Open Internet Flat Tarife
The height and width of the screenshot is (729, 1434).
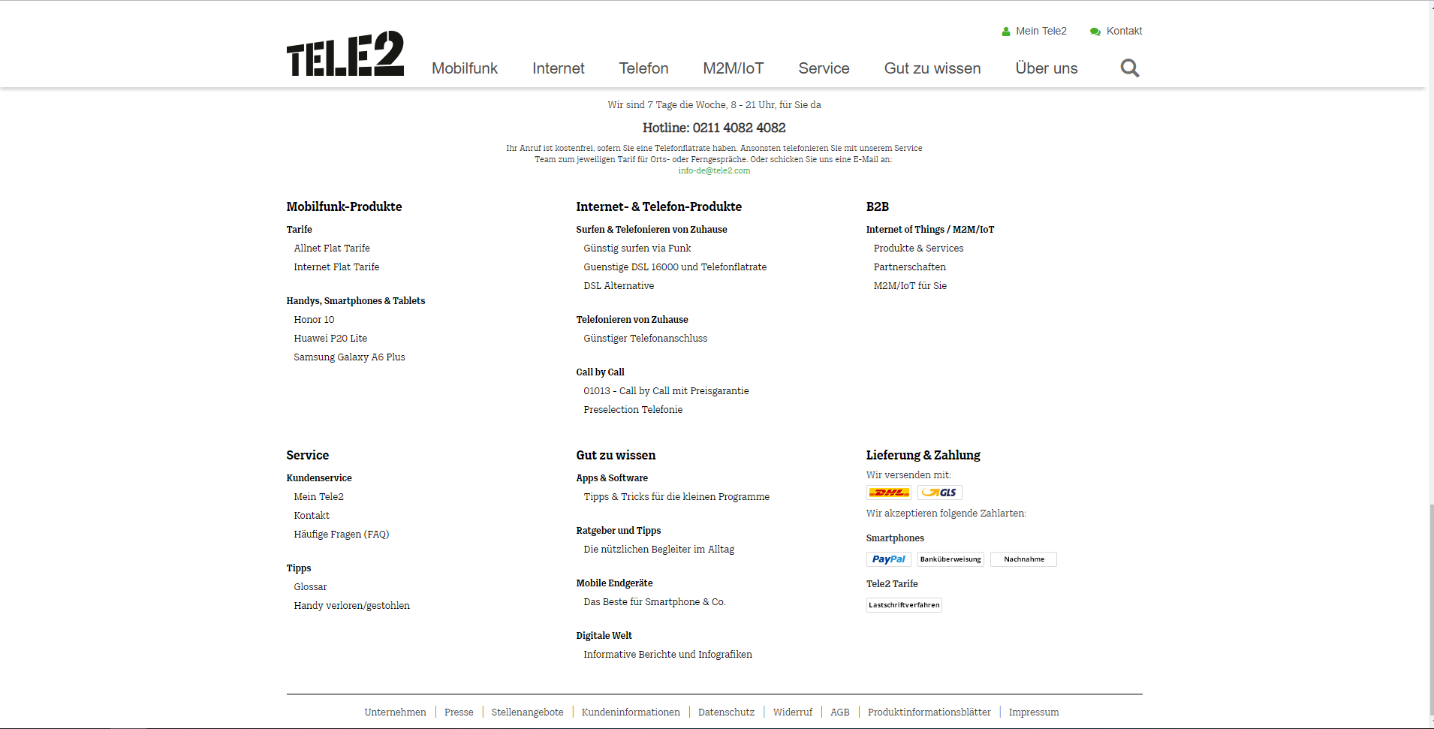336,267
